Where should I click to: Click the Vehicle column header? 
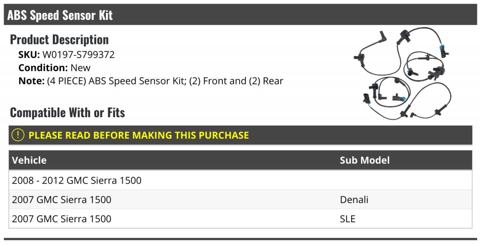[x=29, y=160]
